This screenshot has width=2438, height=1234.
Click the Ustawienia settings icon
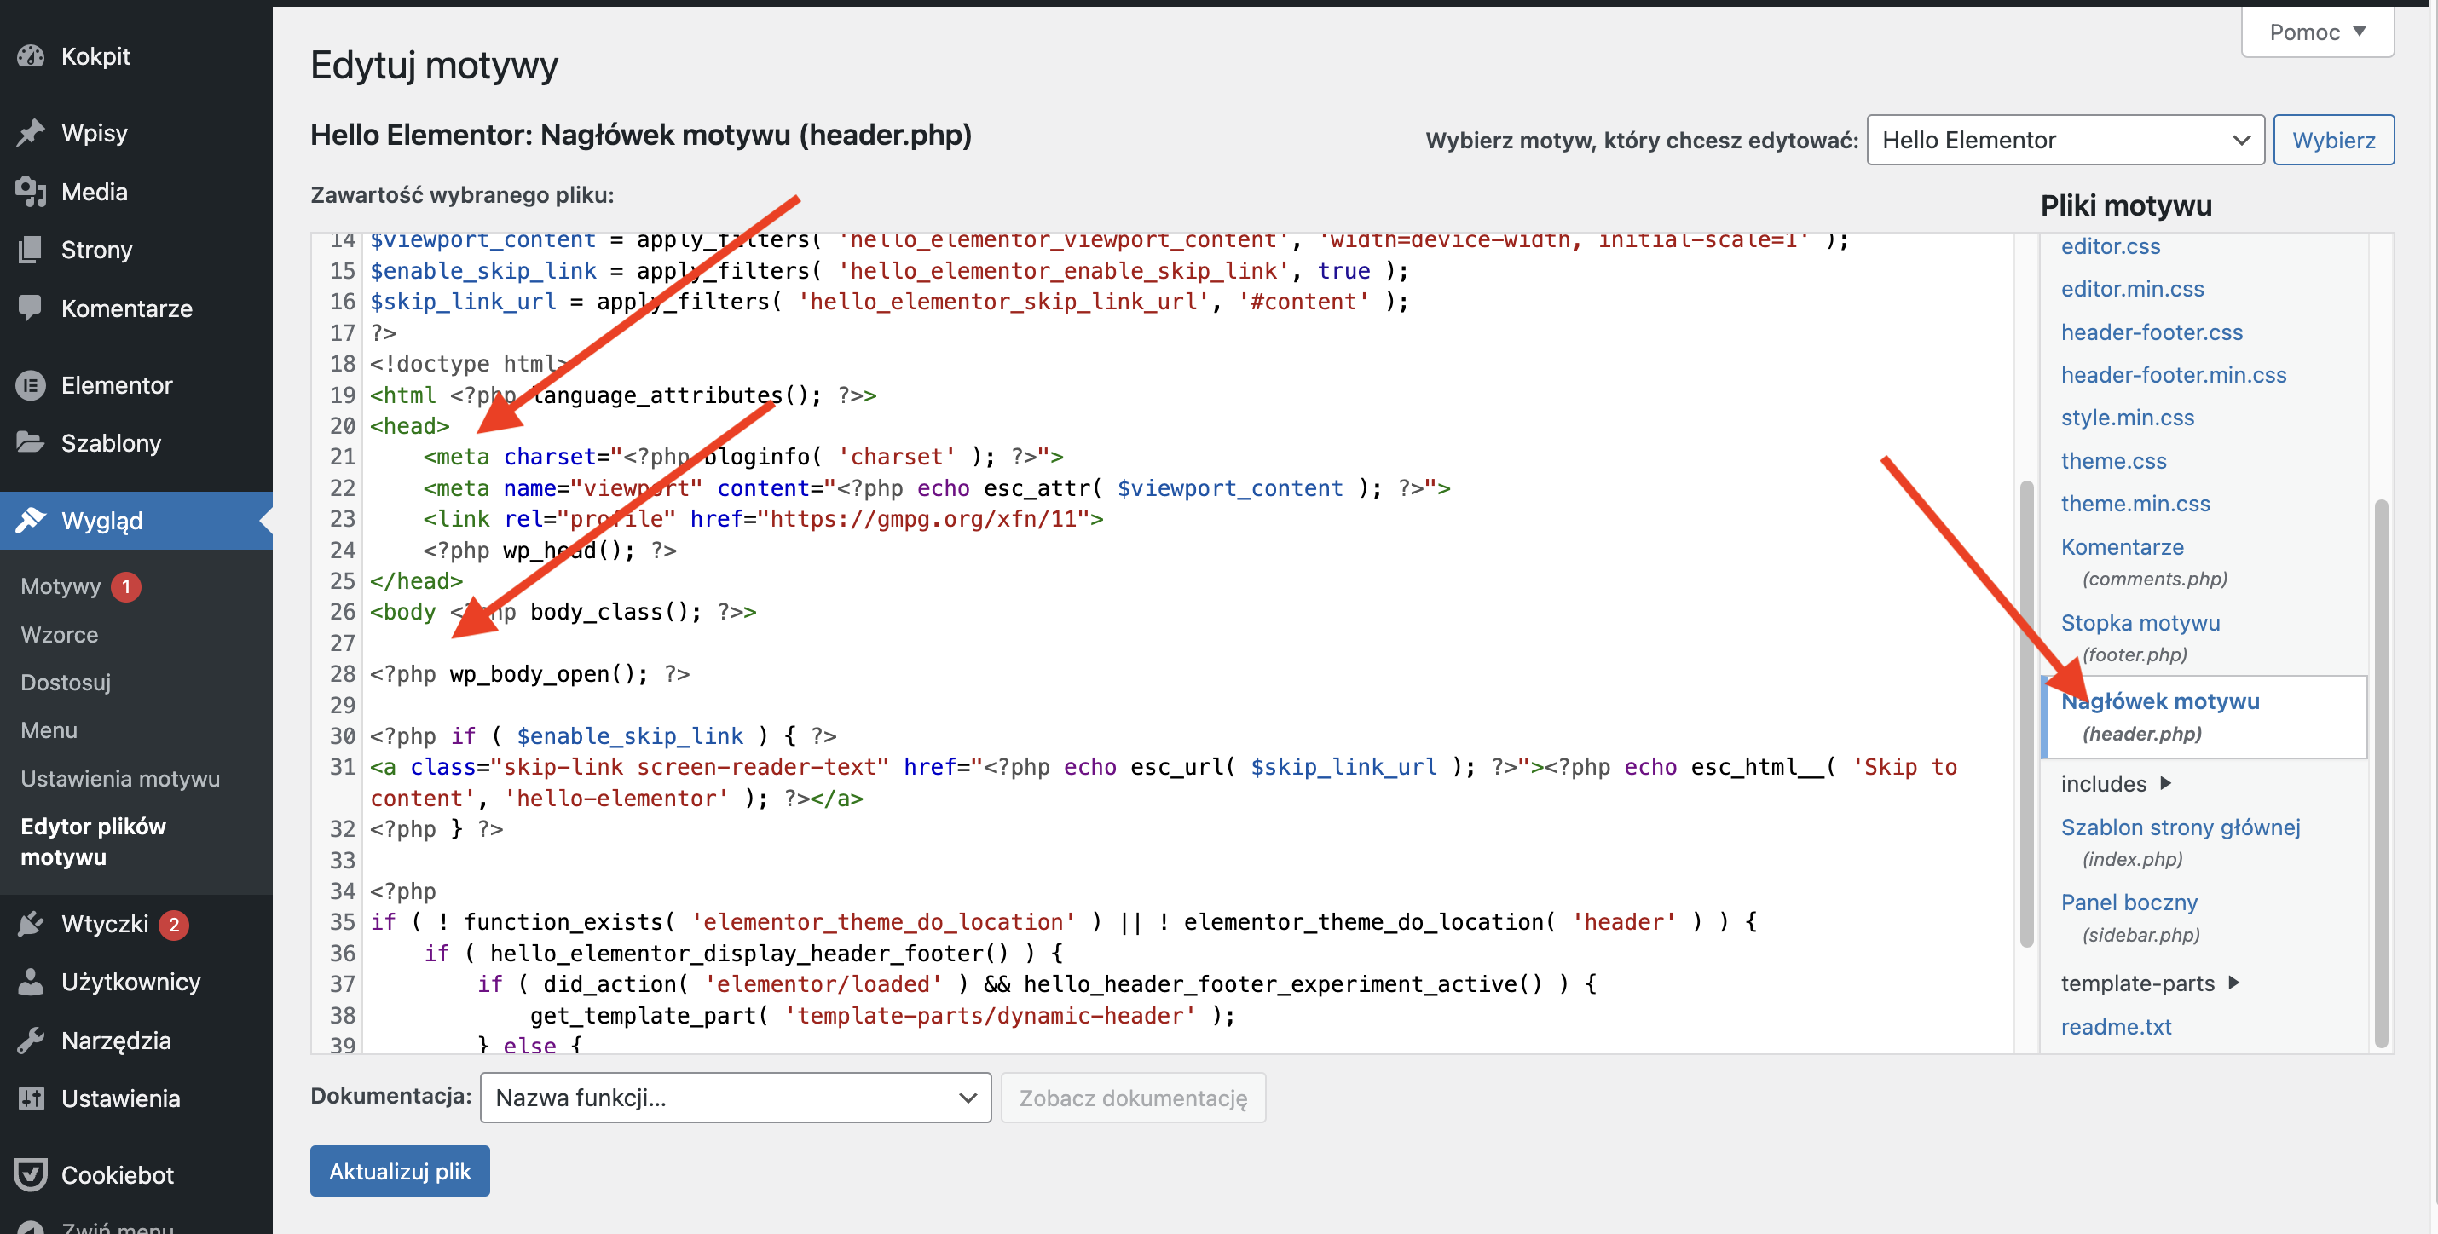click(31, 1098)
